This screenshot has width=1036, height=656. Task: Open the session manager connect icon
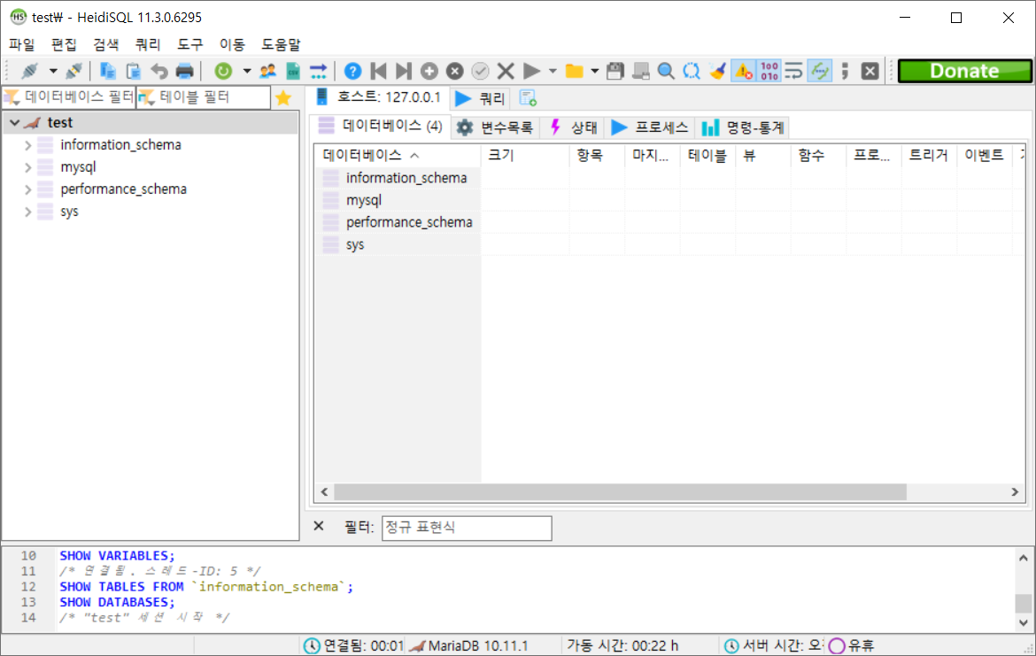click(x=30, y=71)
